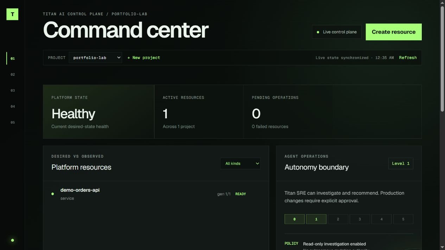The height and width of the screenshot is (250, 445).
Task: Click Create resource button
Action: click(394, 32)
